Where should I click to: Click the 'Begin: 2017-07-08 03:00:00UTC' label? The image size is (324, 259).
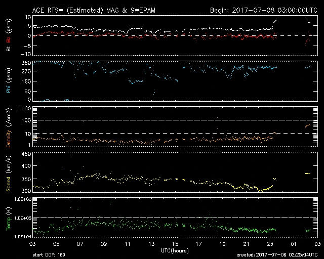[263, 10]
